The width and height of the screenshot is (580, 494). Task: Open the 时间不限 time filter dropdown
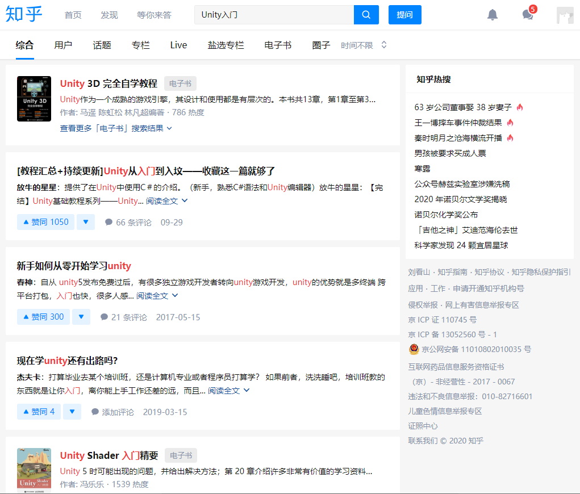click(x=364, y=45)
